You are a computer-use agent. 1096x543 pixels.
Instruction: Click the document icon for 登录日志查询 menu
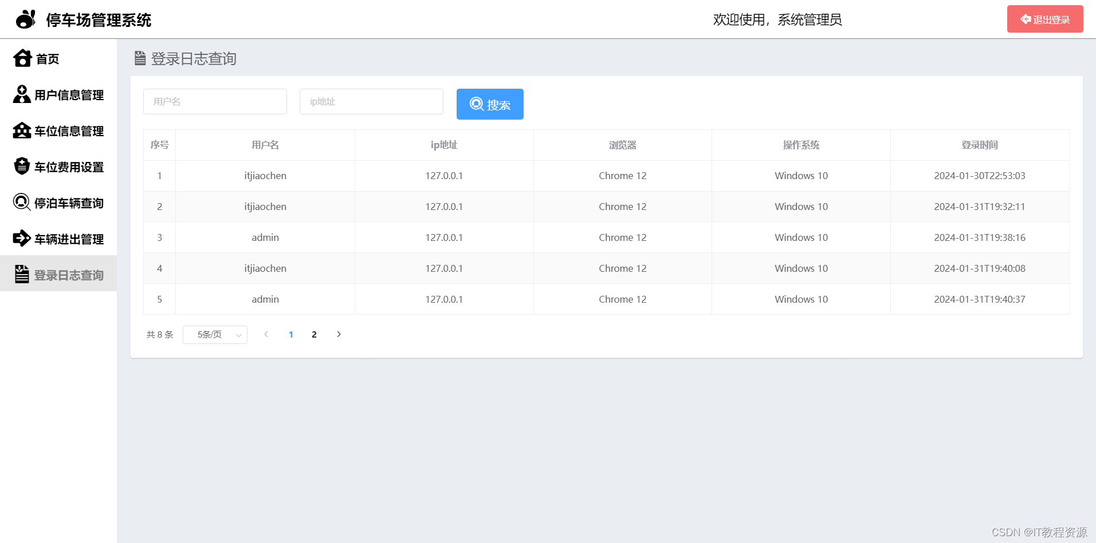pyautogui.click(x=22, y=274)
